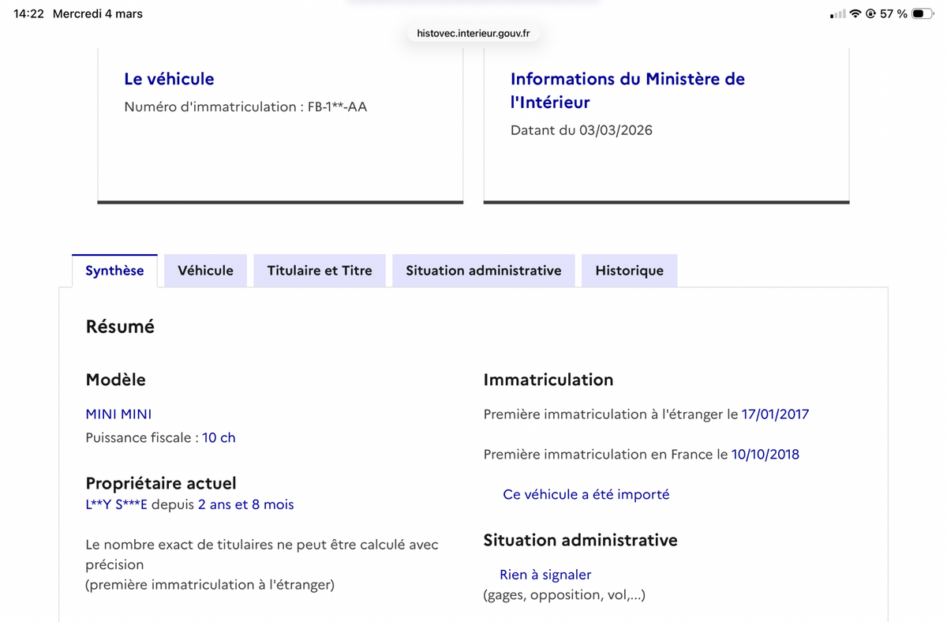The image size is (947, 622).
Task: Select immatriculation number FB-1**-AA text
Action: (x=337, y=107)
